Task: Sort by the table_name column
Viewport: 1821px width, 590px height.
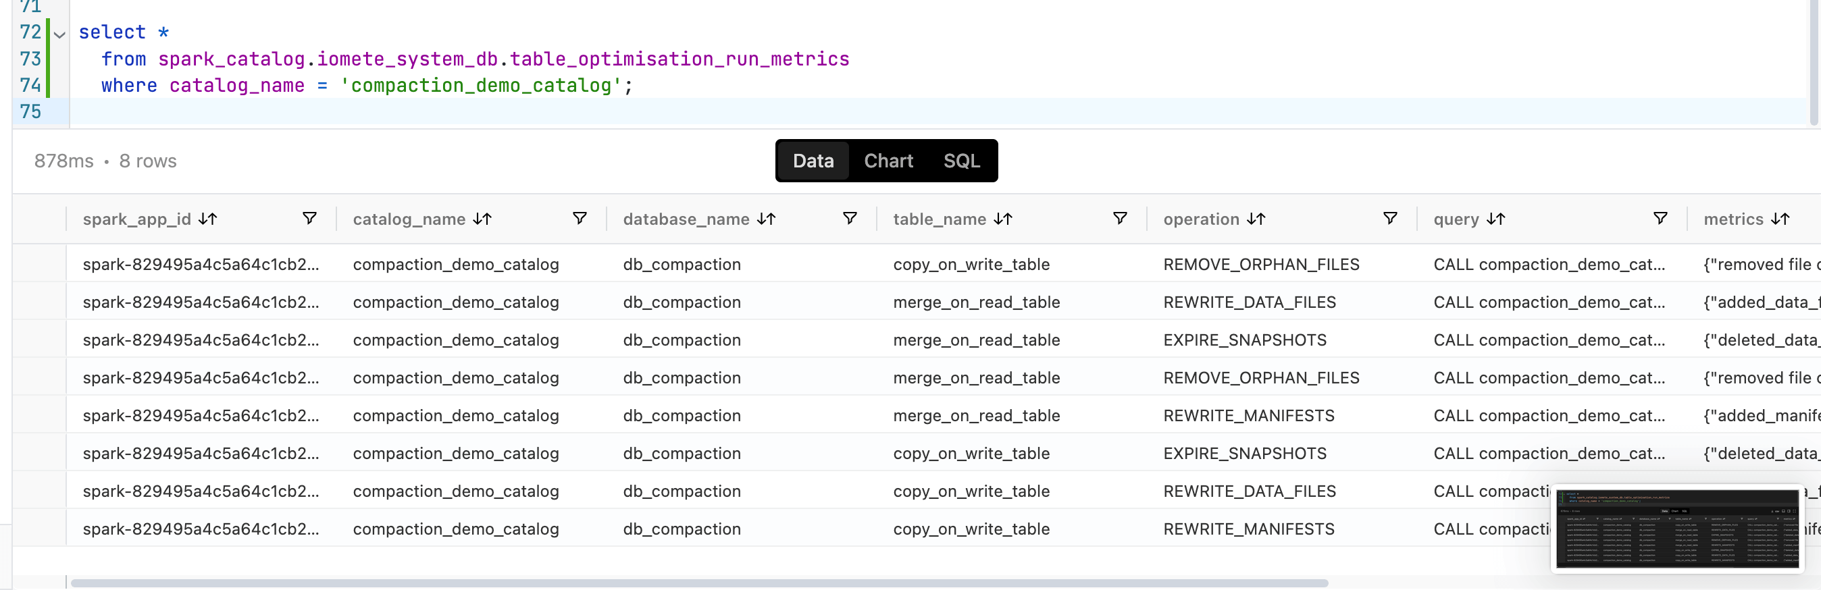Action: click(x=1003, y=219)
